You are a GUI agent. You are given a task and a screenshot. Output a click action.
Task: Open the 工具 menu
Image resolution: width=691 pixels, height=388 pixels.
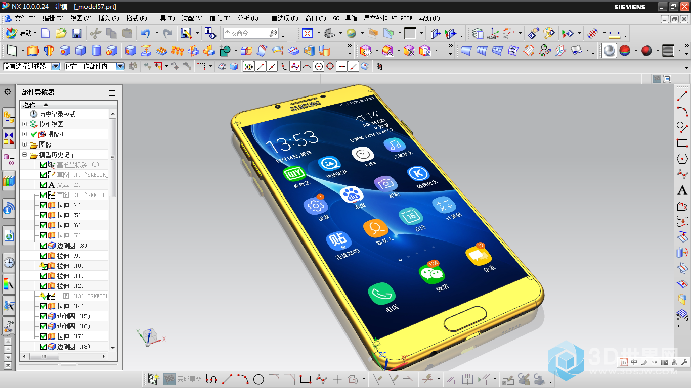pos(164,18)
